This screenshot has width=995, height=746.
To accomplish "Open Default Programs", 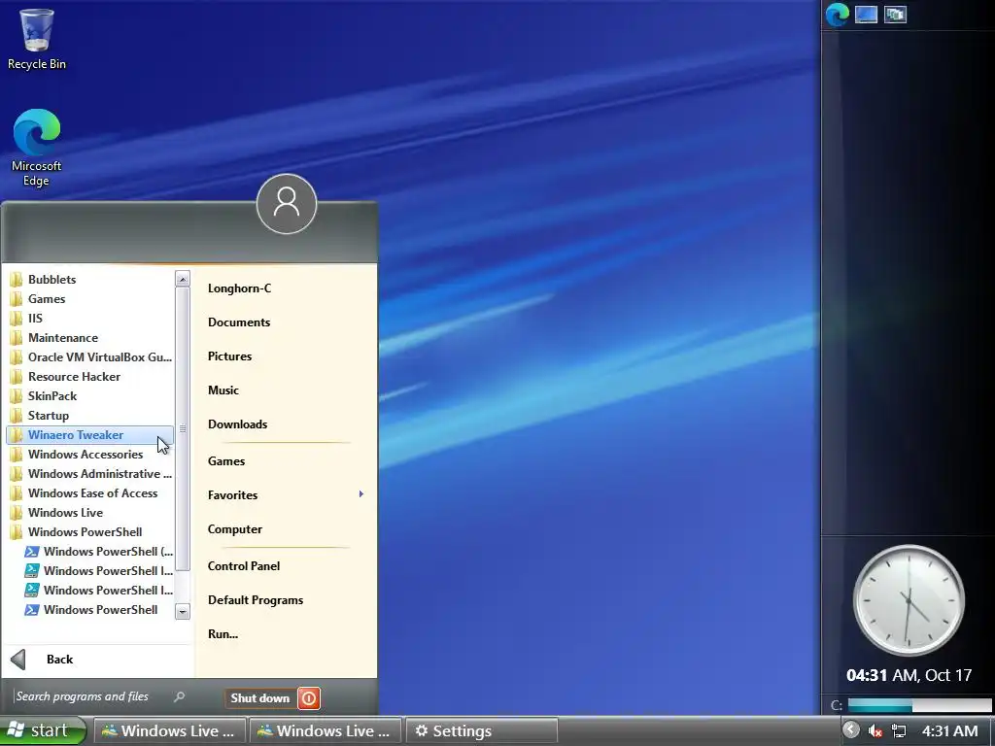I will [x=256, y=600].
